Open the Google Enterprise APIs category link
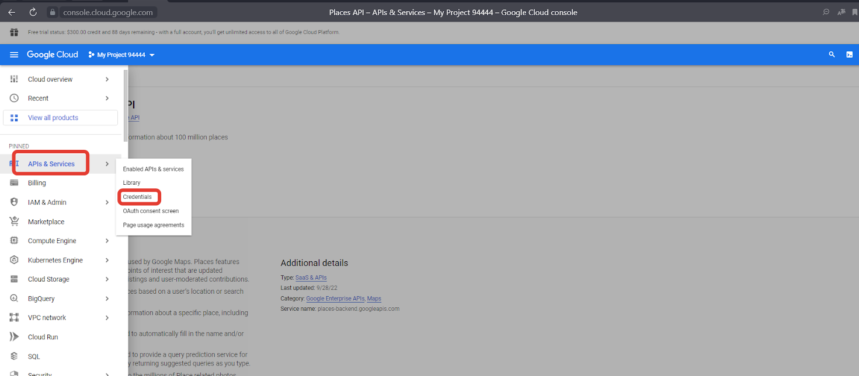The image size is (859, 376). pos(336,298)
